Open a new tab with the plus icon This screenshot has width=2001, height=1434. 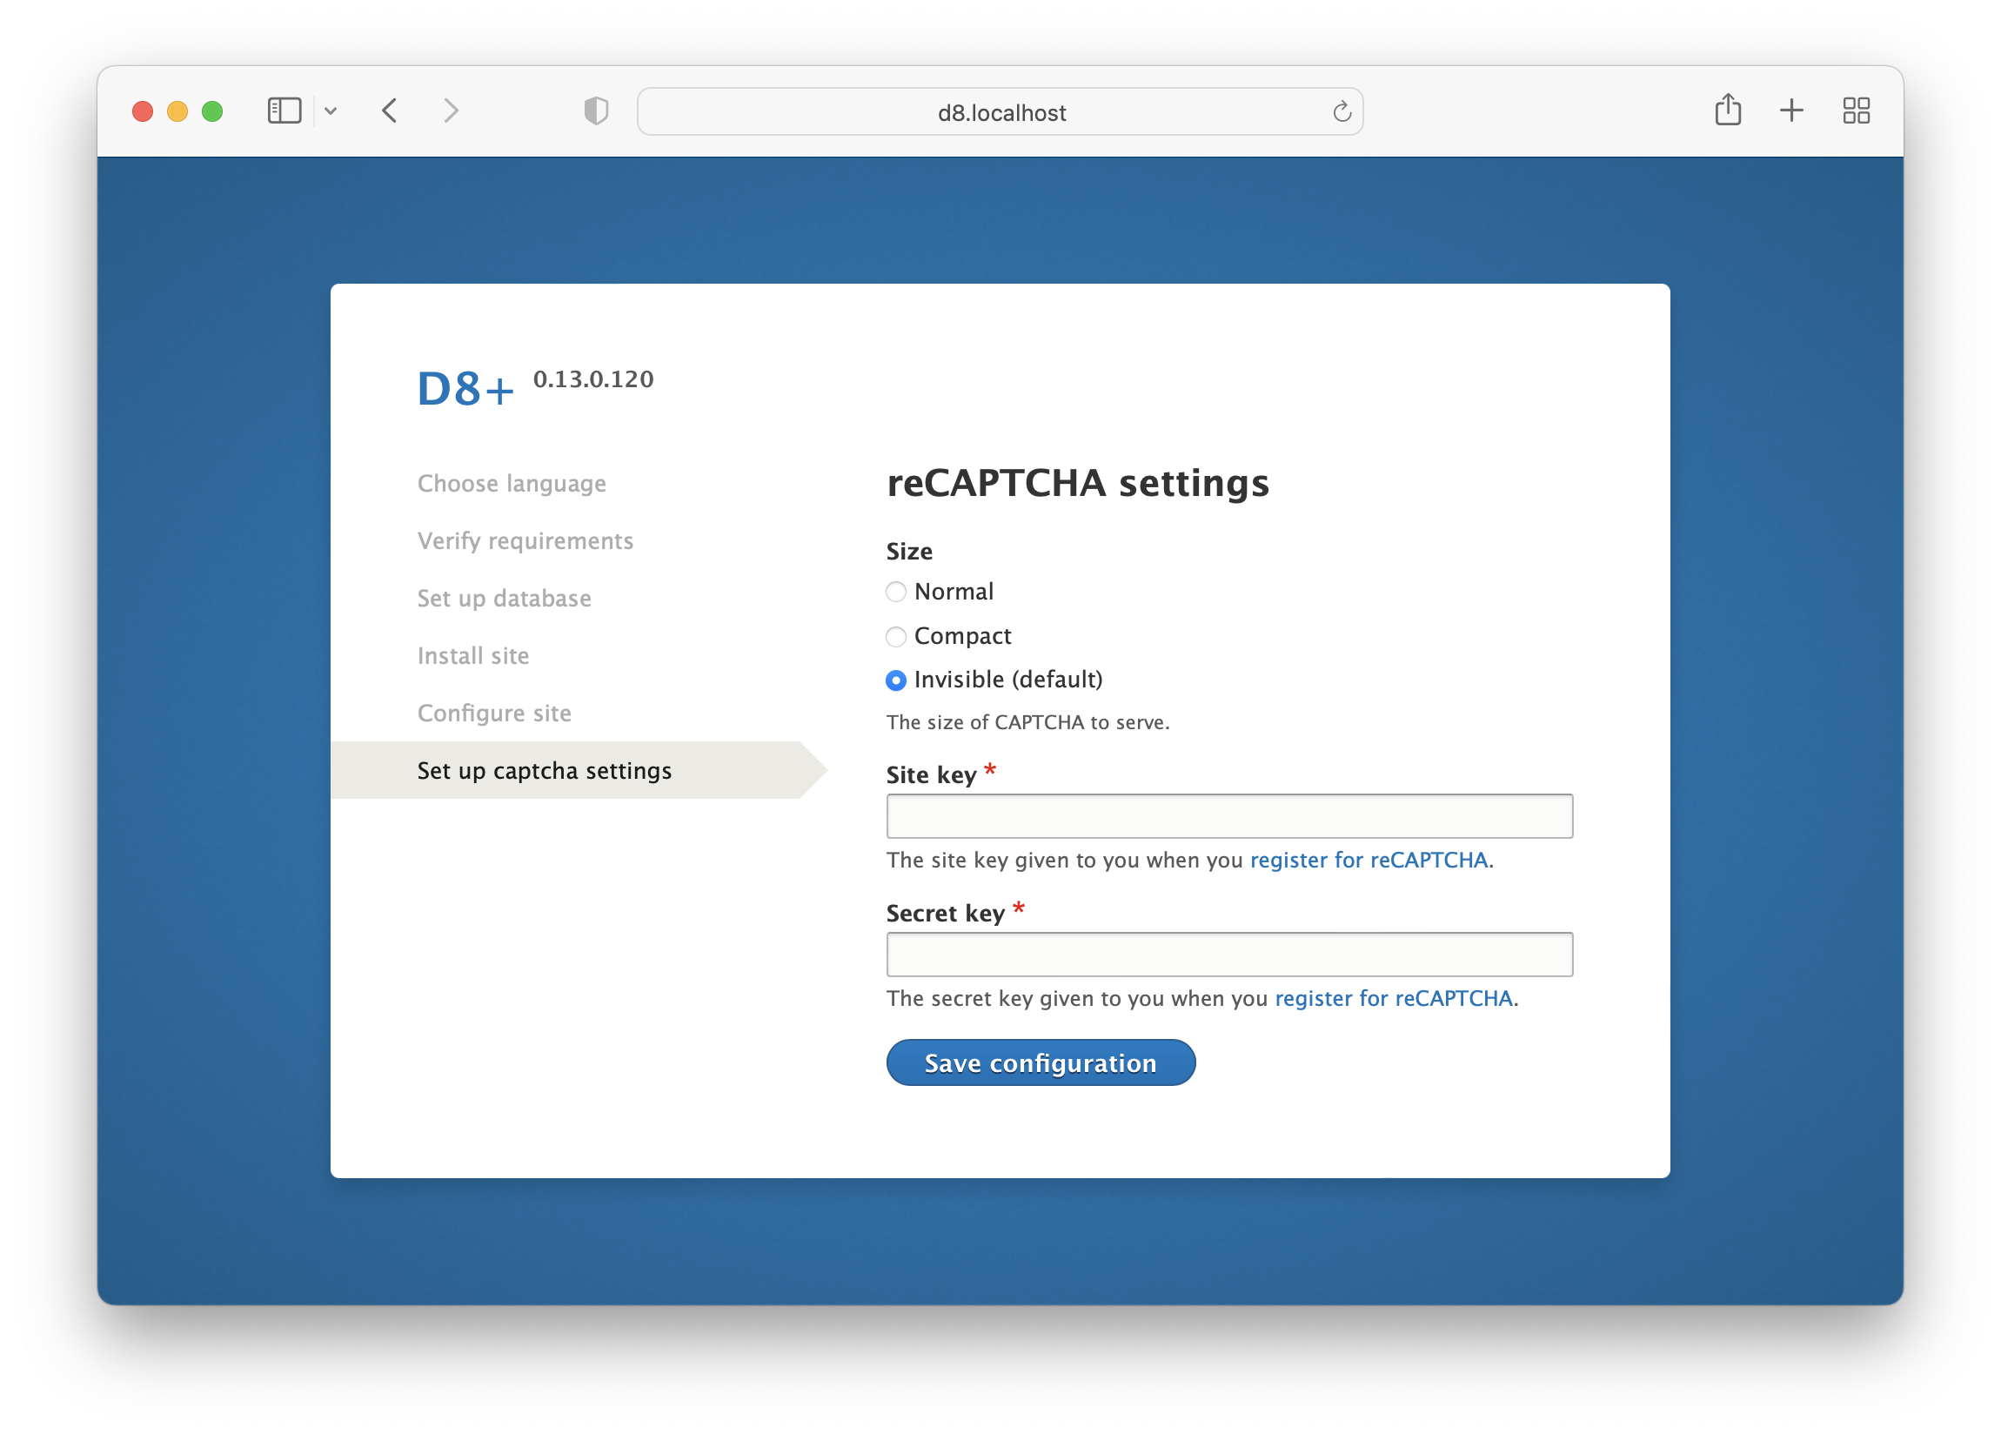1791,111
